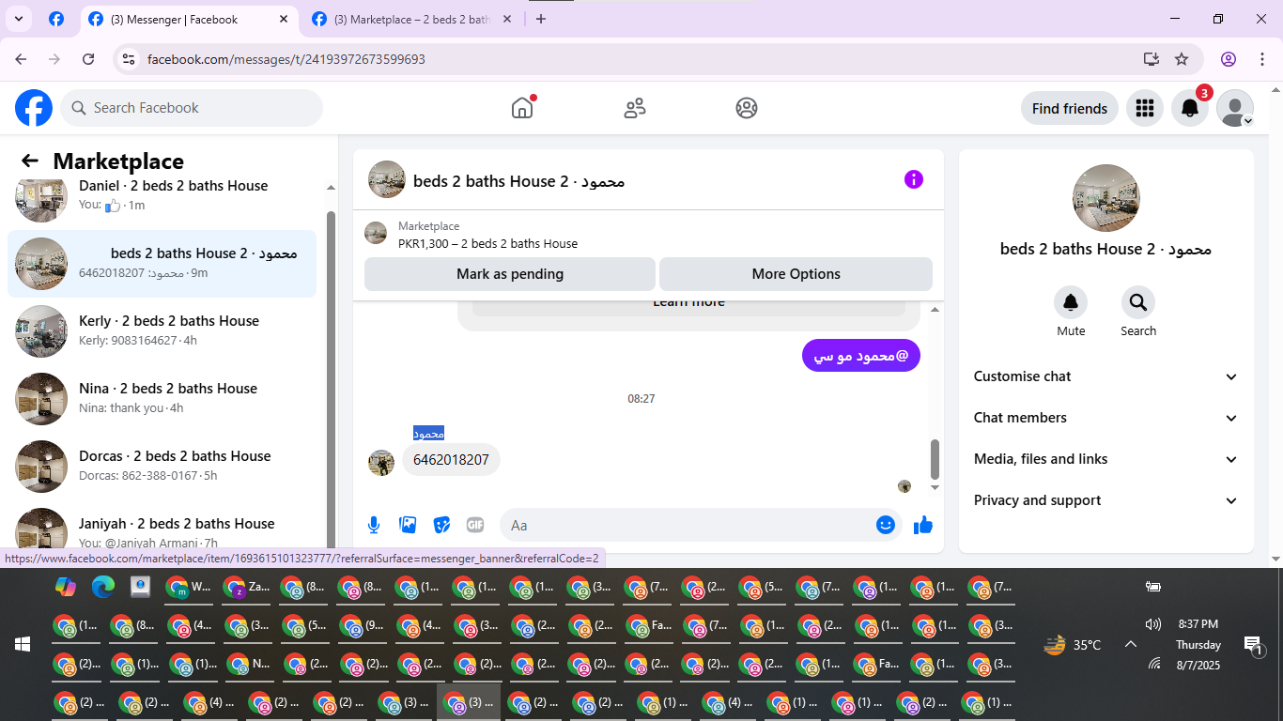Open the Facebook logo home link
The image size is (1283, 721).
coord(34,108)
